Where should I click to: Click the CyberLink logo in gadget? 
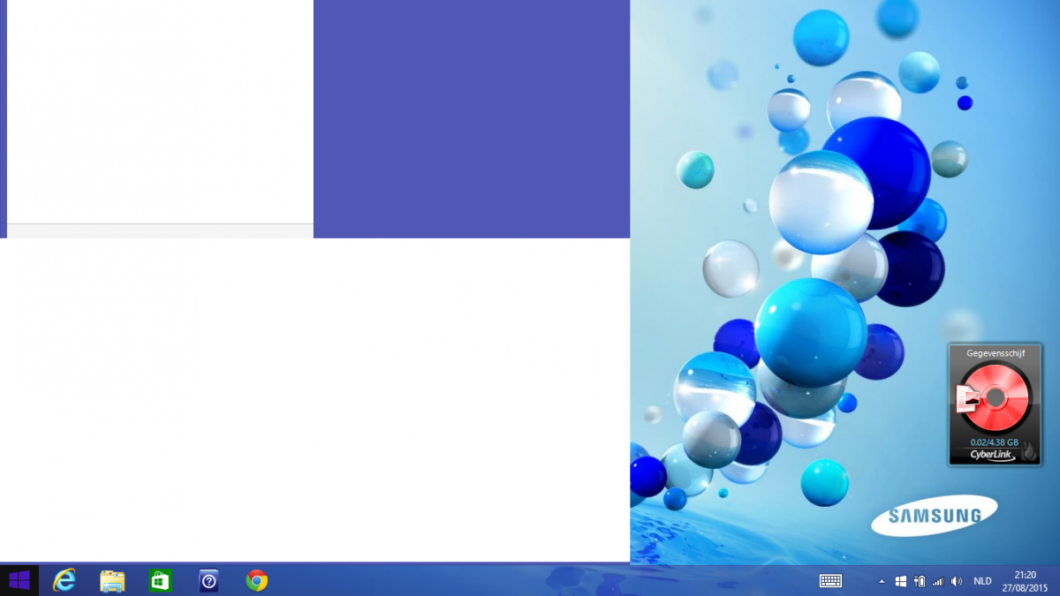(x=992, y=455)
